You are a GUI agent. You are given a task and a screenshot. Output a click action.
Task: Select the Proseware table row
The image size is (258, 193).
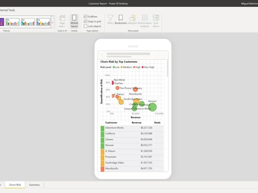coord(132,157)
